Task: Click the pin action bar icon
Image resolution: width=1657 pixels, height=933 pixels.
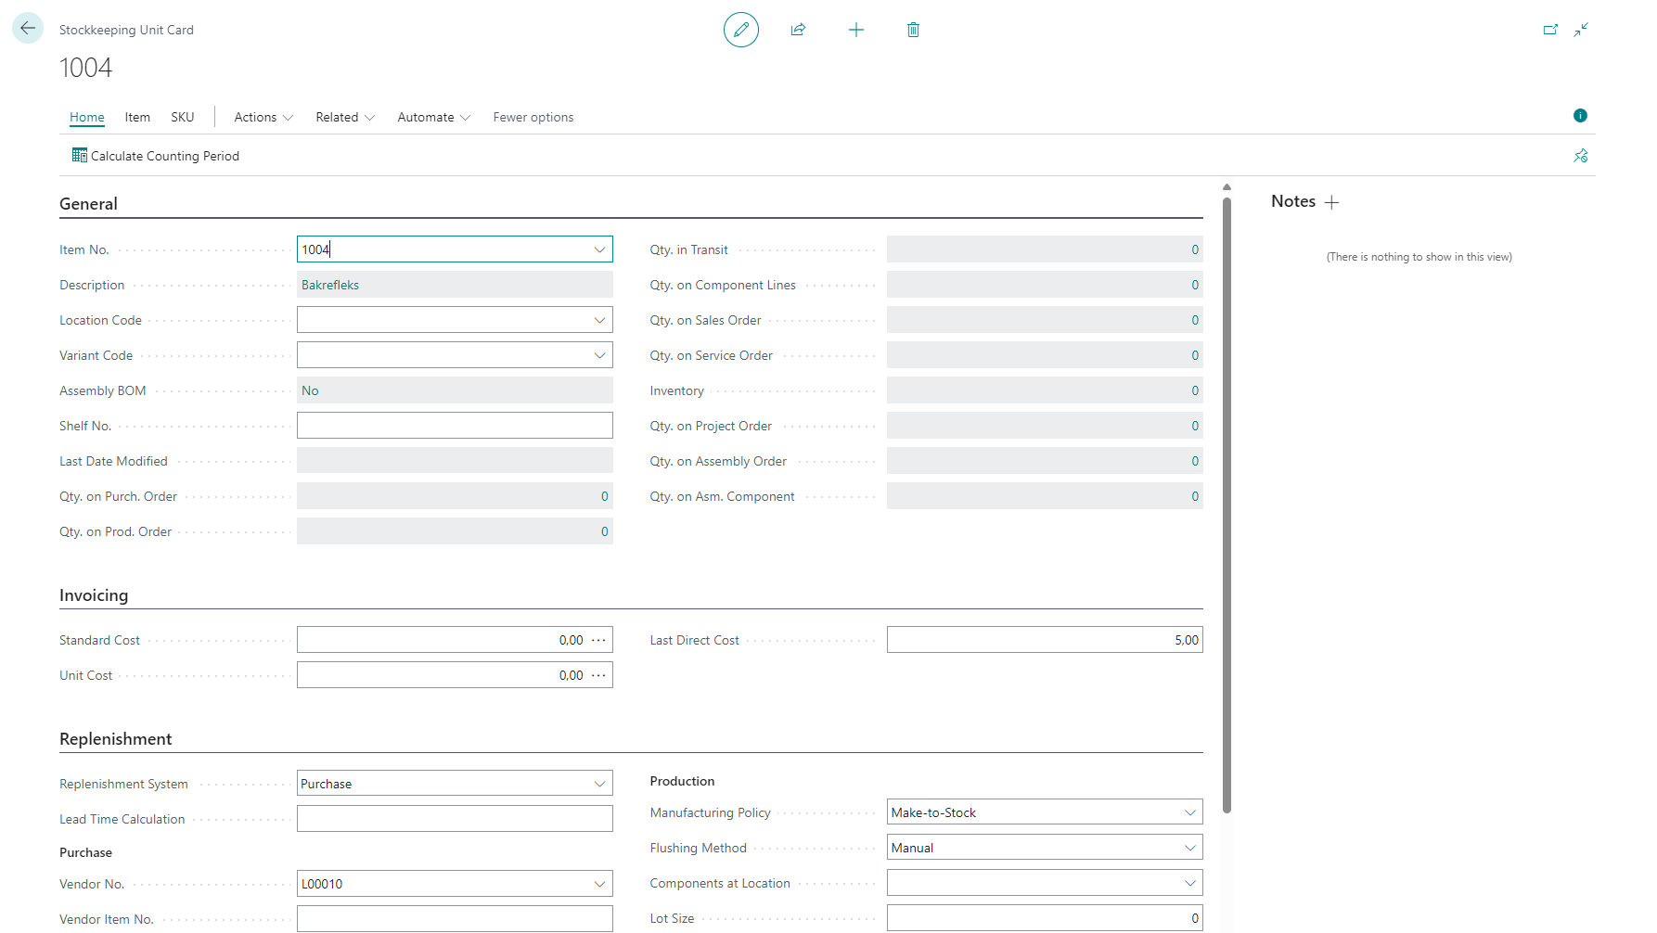Action: (x=1580, y=156)
